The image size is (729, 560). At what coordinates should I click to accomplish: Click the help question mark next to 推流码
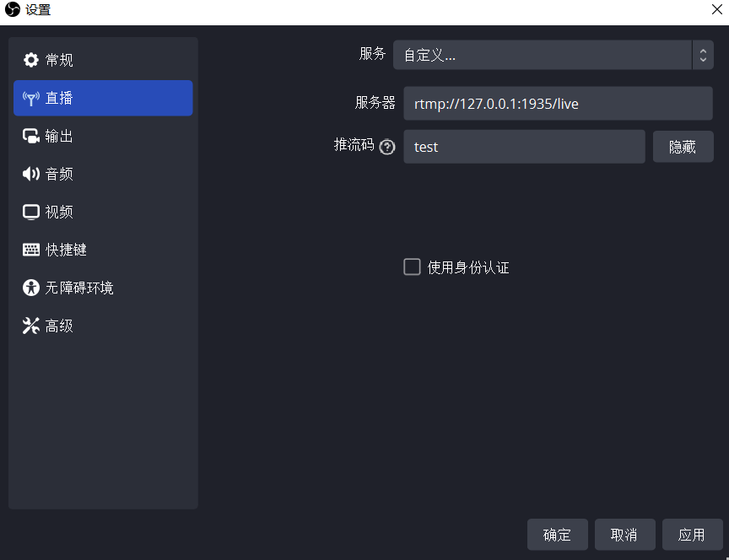point(386,148)
